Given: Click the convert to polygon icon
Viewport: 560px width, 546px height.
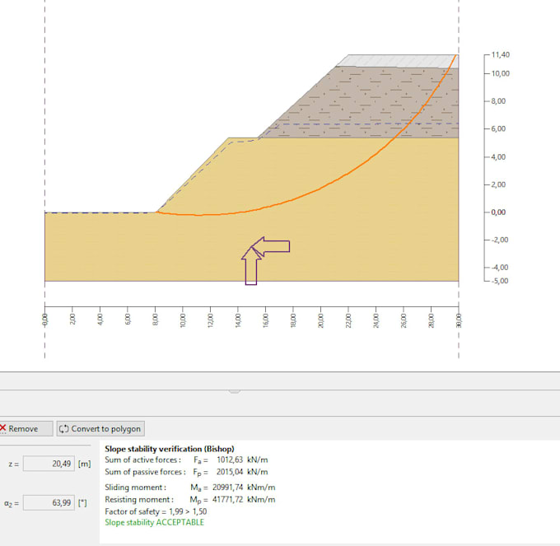Looking at the screenshot, I should 64,428.
